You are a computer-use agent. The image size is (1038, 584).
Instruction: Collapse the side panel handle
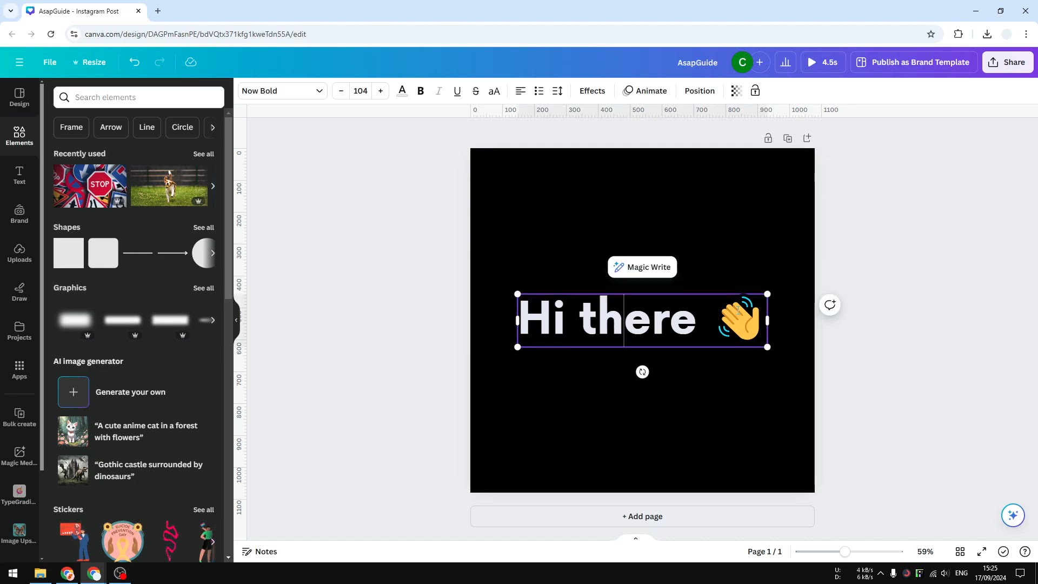pyautogui.click(x=236, y=320)
